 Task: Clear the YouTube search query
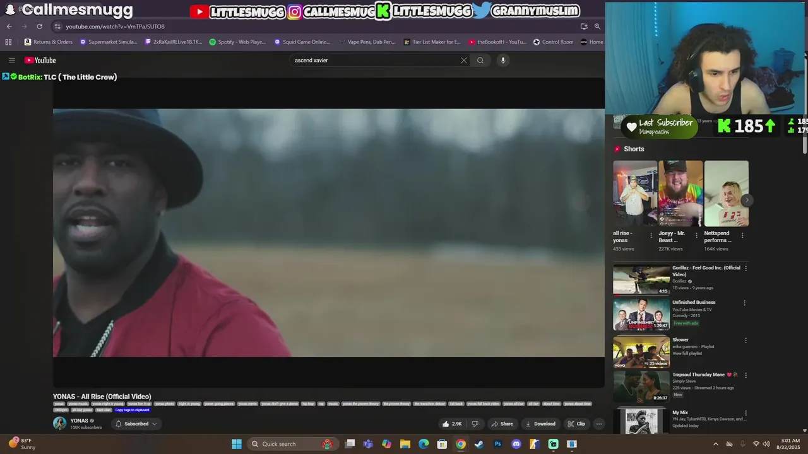click(x=464, y=61)
